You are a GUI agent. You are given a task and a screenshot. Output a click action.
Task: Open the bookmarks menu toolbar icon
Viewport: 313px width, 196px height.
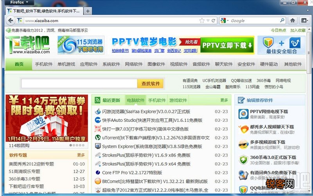(305, 20)
